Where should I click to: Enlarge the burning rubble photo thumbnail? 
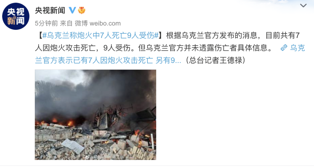point(96,115)
